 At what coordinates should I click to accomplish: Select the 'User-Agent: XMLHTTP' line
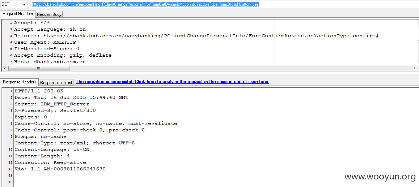45,42
